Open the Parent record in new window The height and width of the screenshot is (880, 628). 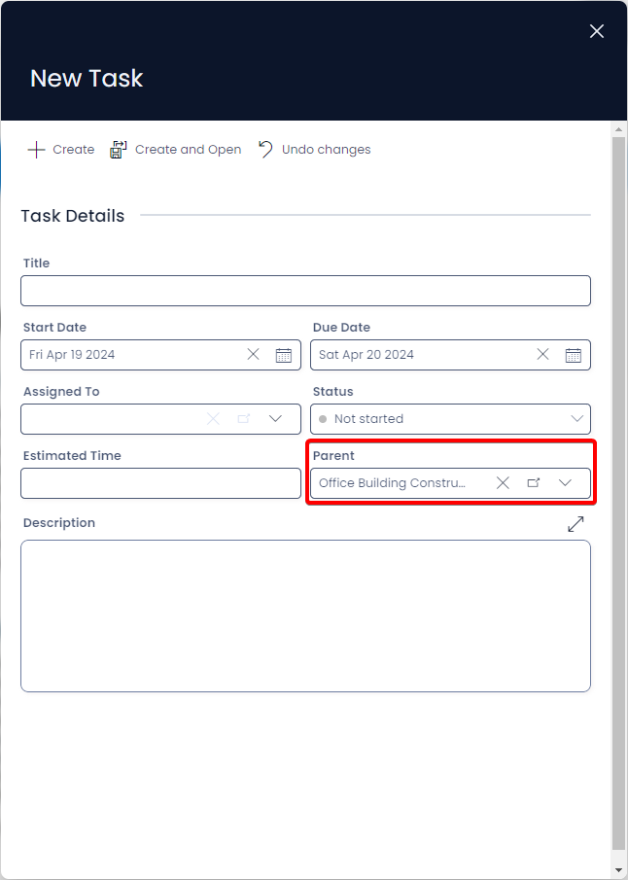coord(533,482)
